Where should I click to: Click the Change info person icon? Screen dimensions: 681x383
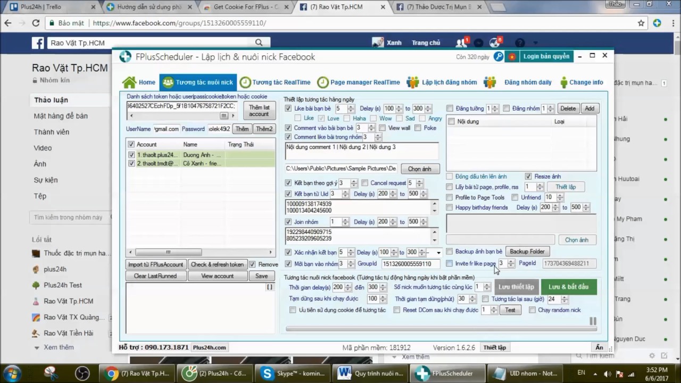coord(563,82)
